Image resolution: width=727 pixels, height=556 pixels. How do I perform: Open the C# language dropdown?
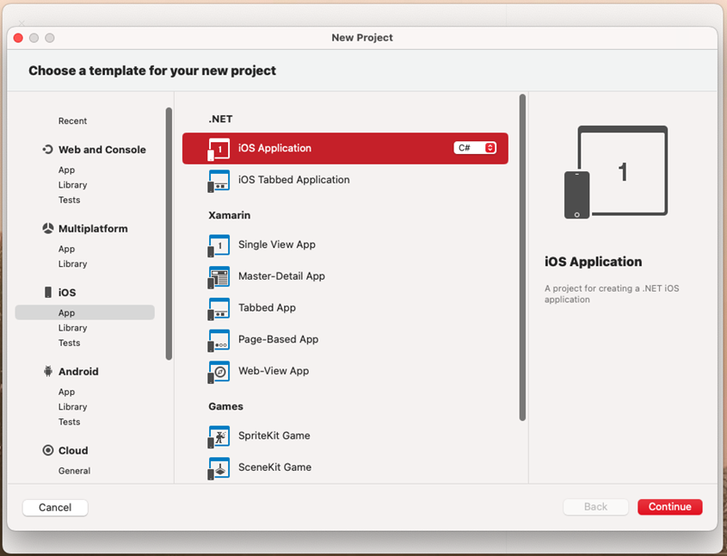475,147
